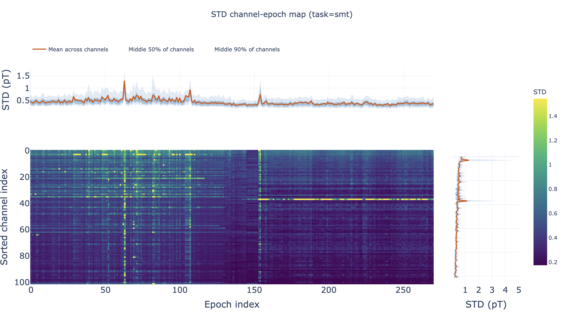Click the upper spike in the right-hand STD plot

468,160
